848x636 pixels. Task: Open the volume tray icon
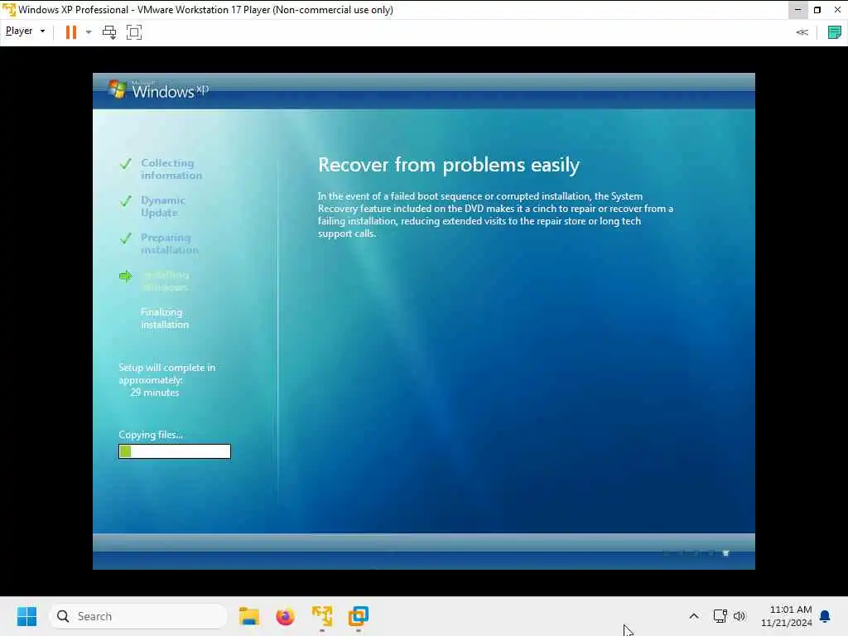(740, 616)
